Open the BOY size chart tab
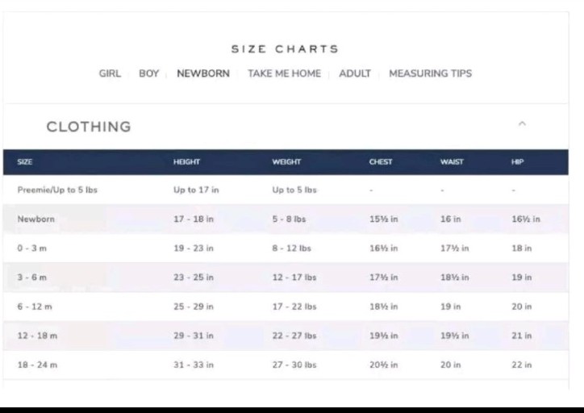This screenshot has width=584, height=413. [149, 73]
